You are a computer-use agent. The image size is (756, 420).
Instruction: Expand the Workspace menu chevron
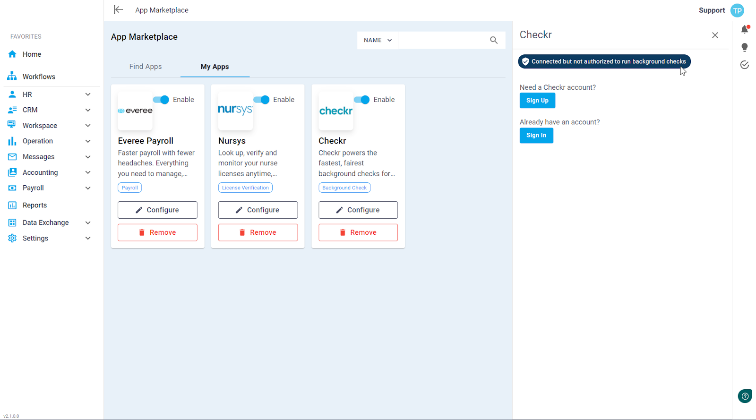click(88, 126)
